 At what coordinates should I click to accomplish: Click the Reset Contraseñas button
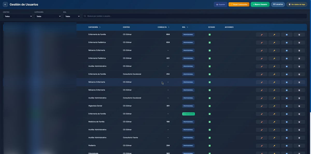tap(239, 4)
